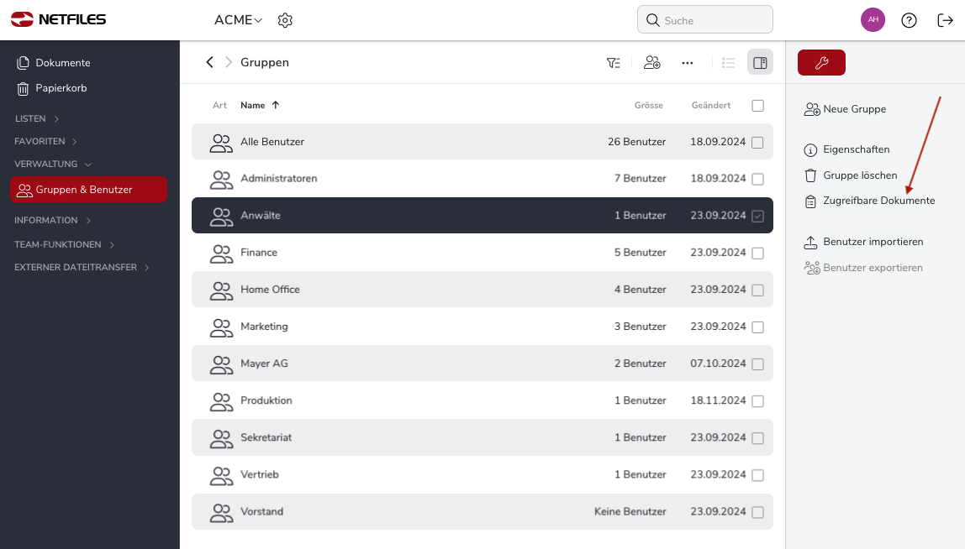Viewport: 965px width, 549px height.
Task: Click the search magnifier icon
Action: coord(653,20)
